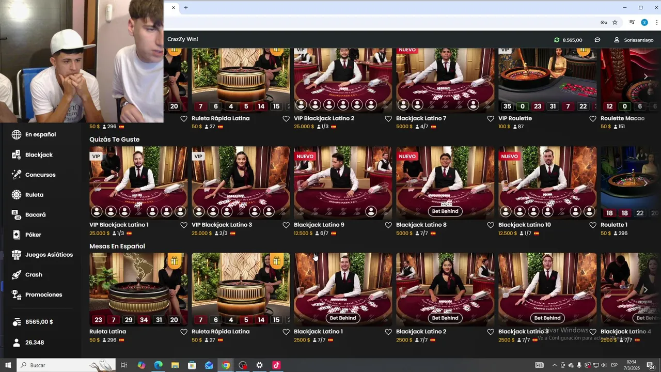Favorite VIP Blackjack Latino 1 with heart
Screen dimensions: 661x372
click(x=184, y=225)
